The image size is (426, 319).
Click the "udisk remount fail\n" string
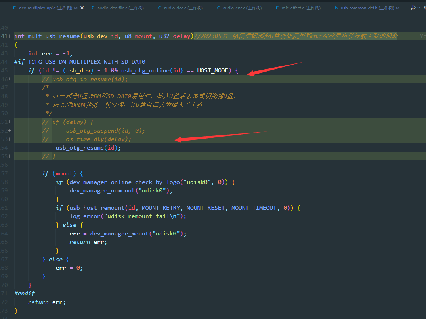coord(142,216)
